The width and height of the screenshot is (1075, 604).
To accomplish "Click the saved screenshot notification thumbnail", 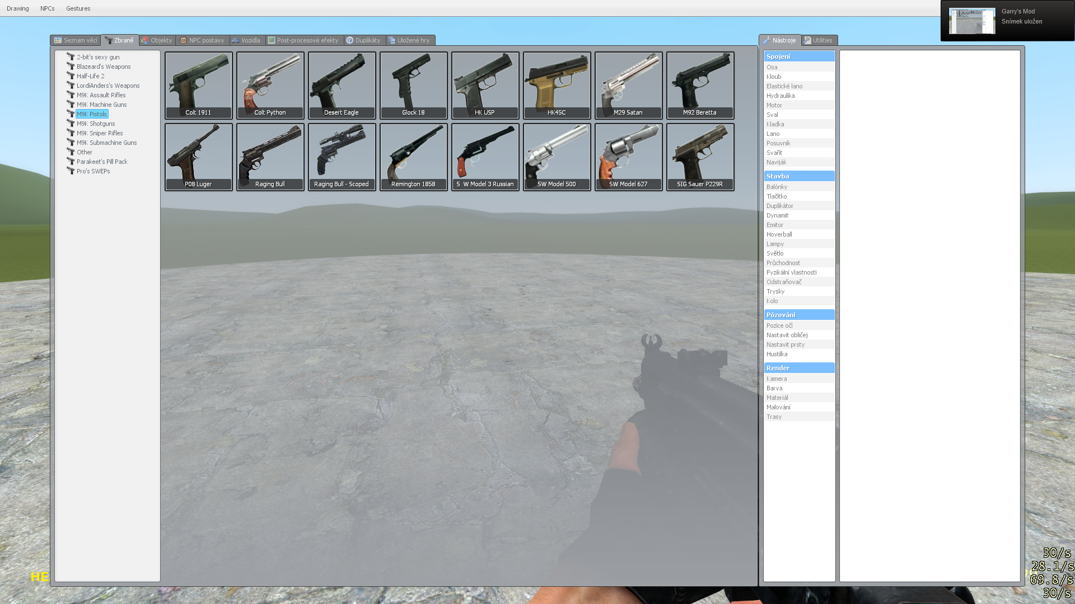I will pyautogui.click(x=972, y=21).
